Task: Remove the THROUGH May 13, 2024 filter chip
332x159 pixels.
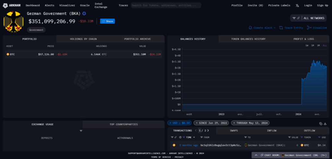Action: pyautogui.click(x=234, y=123)
